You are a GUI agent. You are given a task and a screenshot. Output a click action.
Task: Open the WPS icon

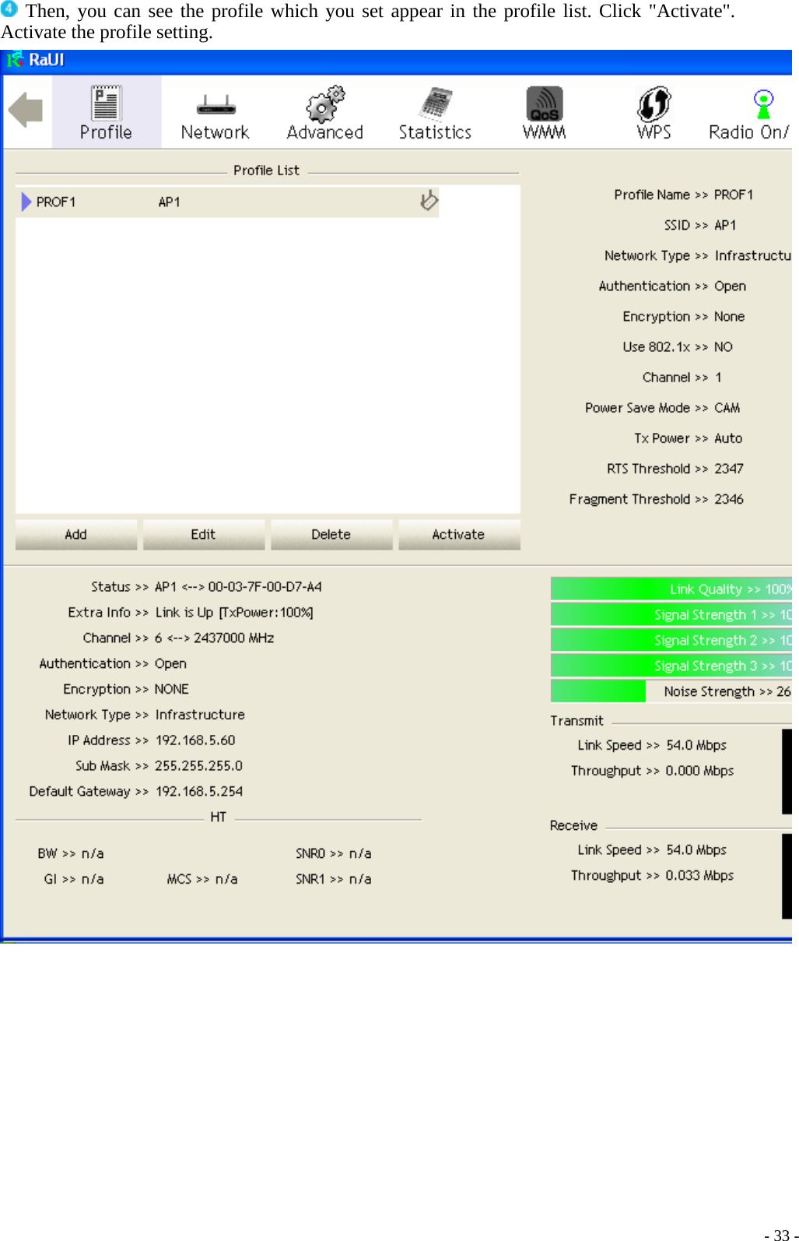point(654,104)
